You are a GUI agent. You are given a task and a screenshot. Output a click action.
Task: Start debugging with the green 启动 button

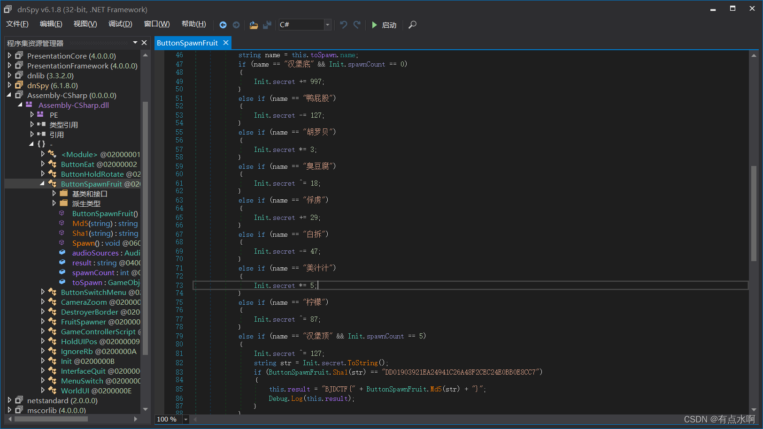pos(384,25)
